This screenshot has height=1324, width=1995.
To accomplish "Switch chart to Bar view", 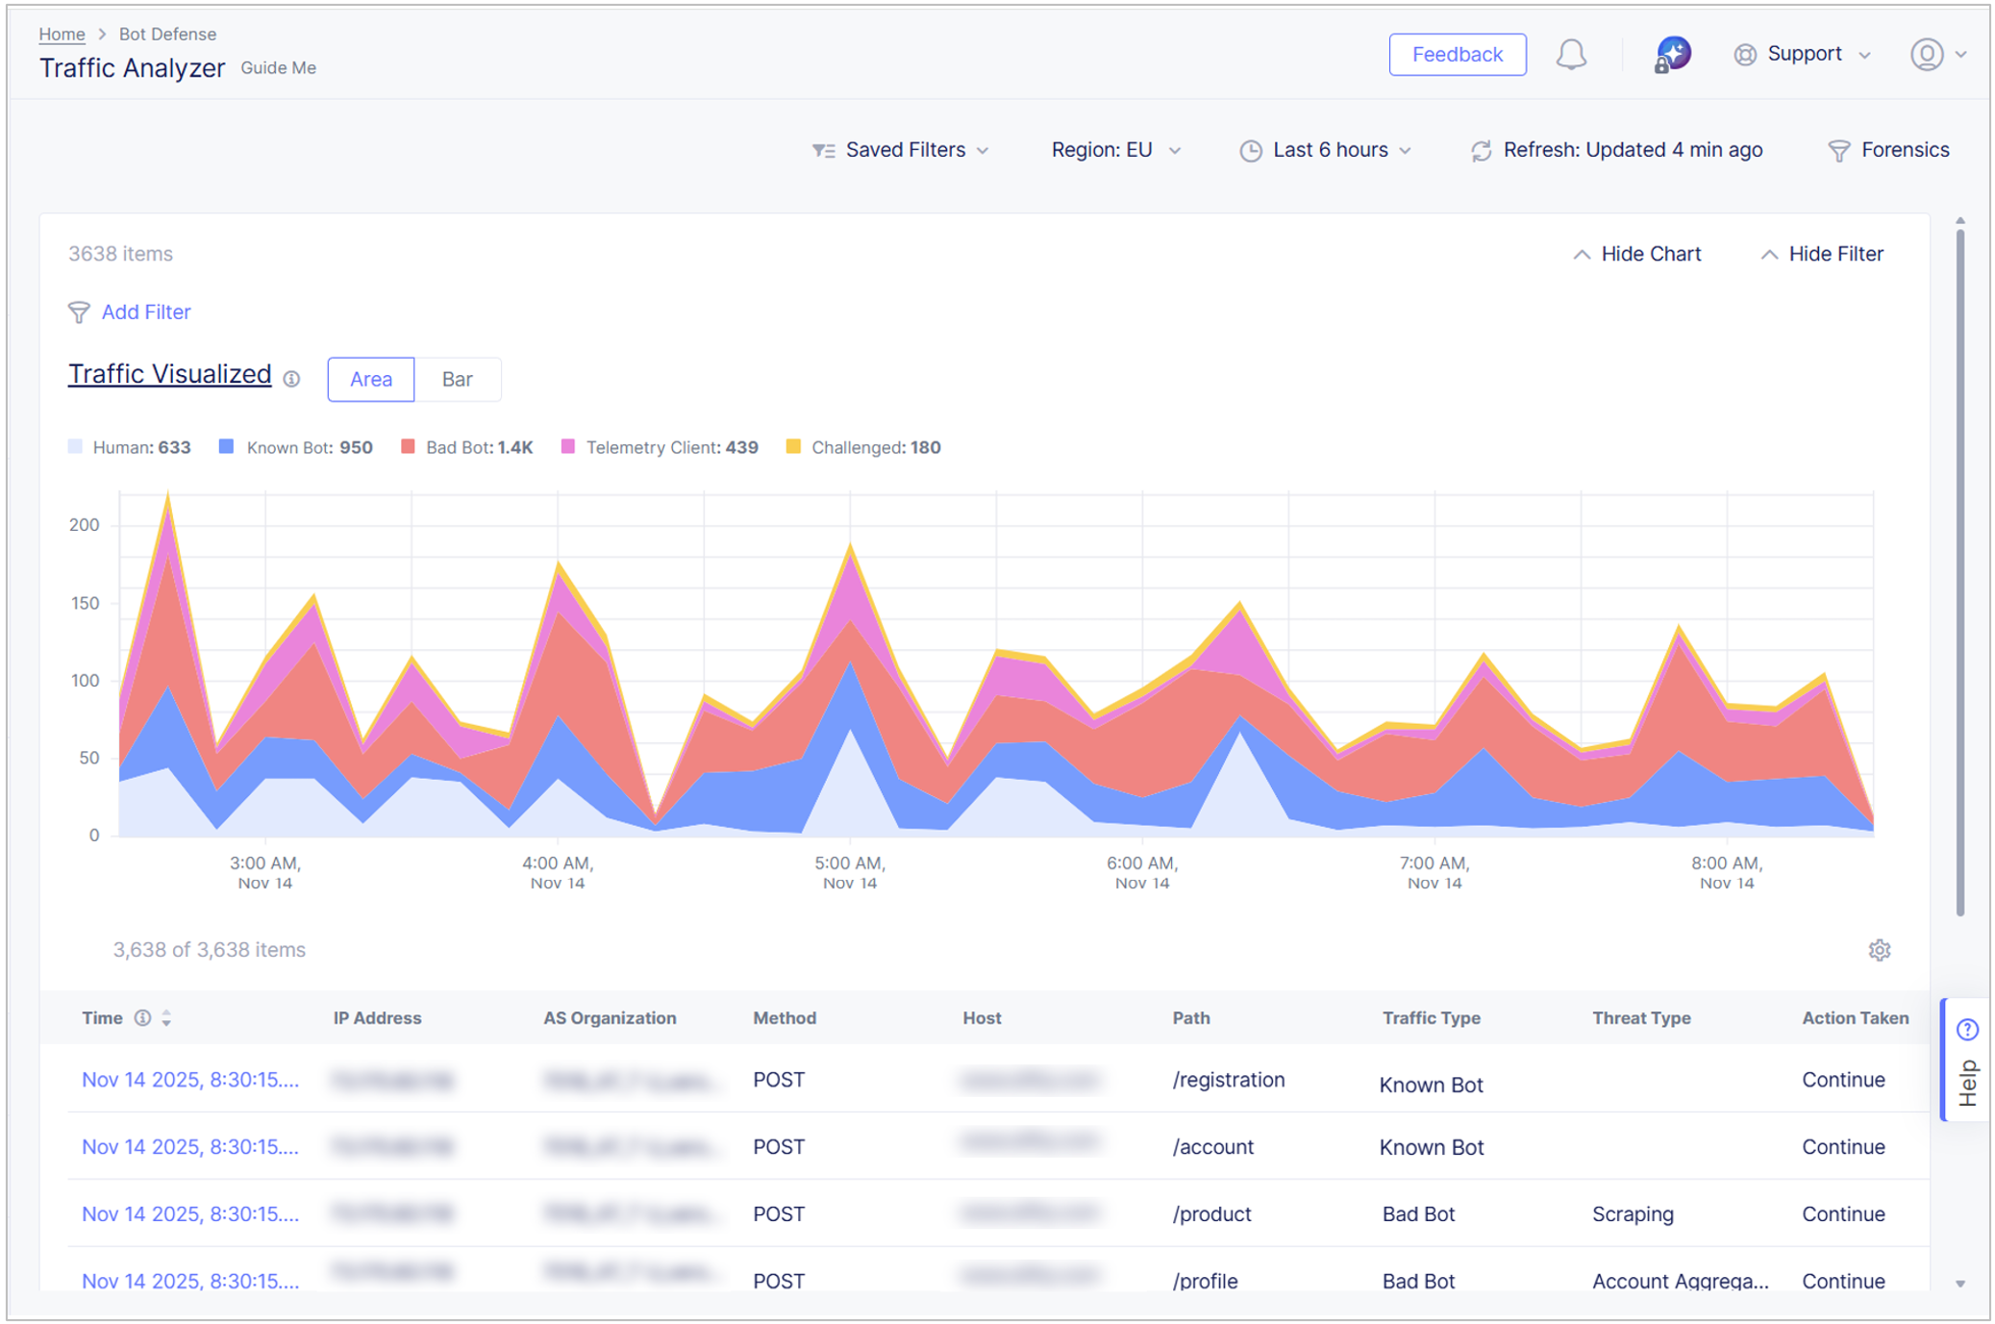I will (457, 379).
